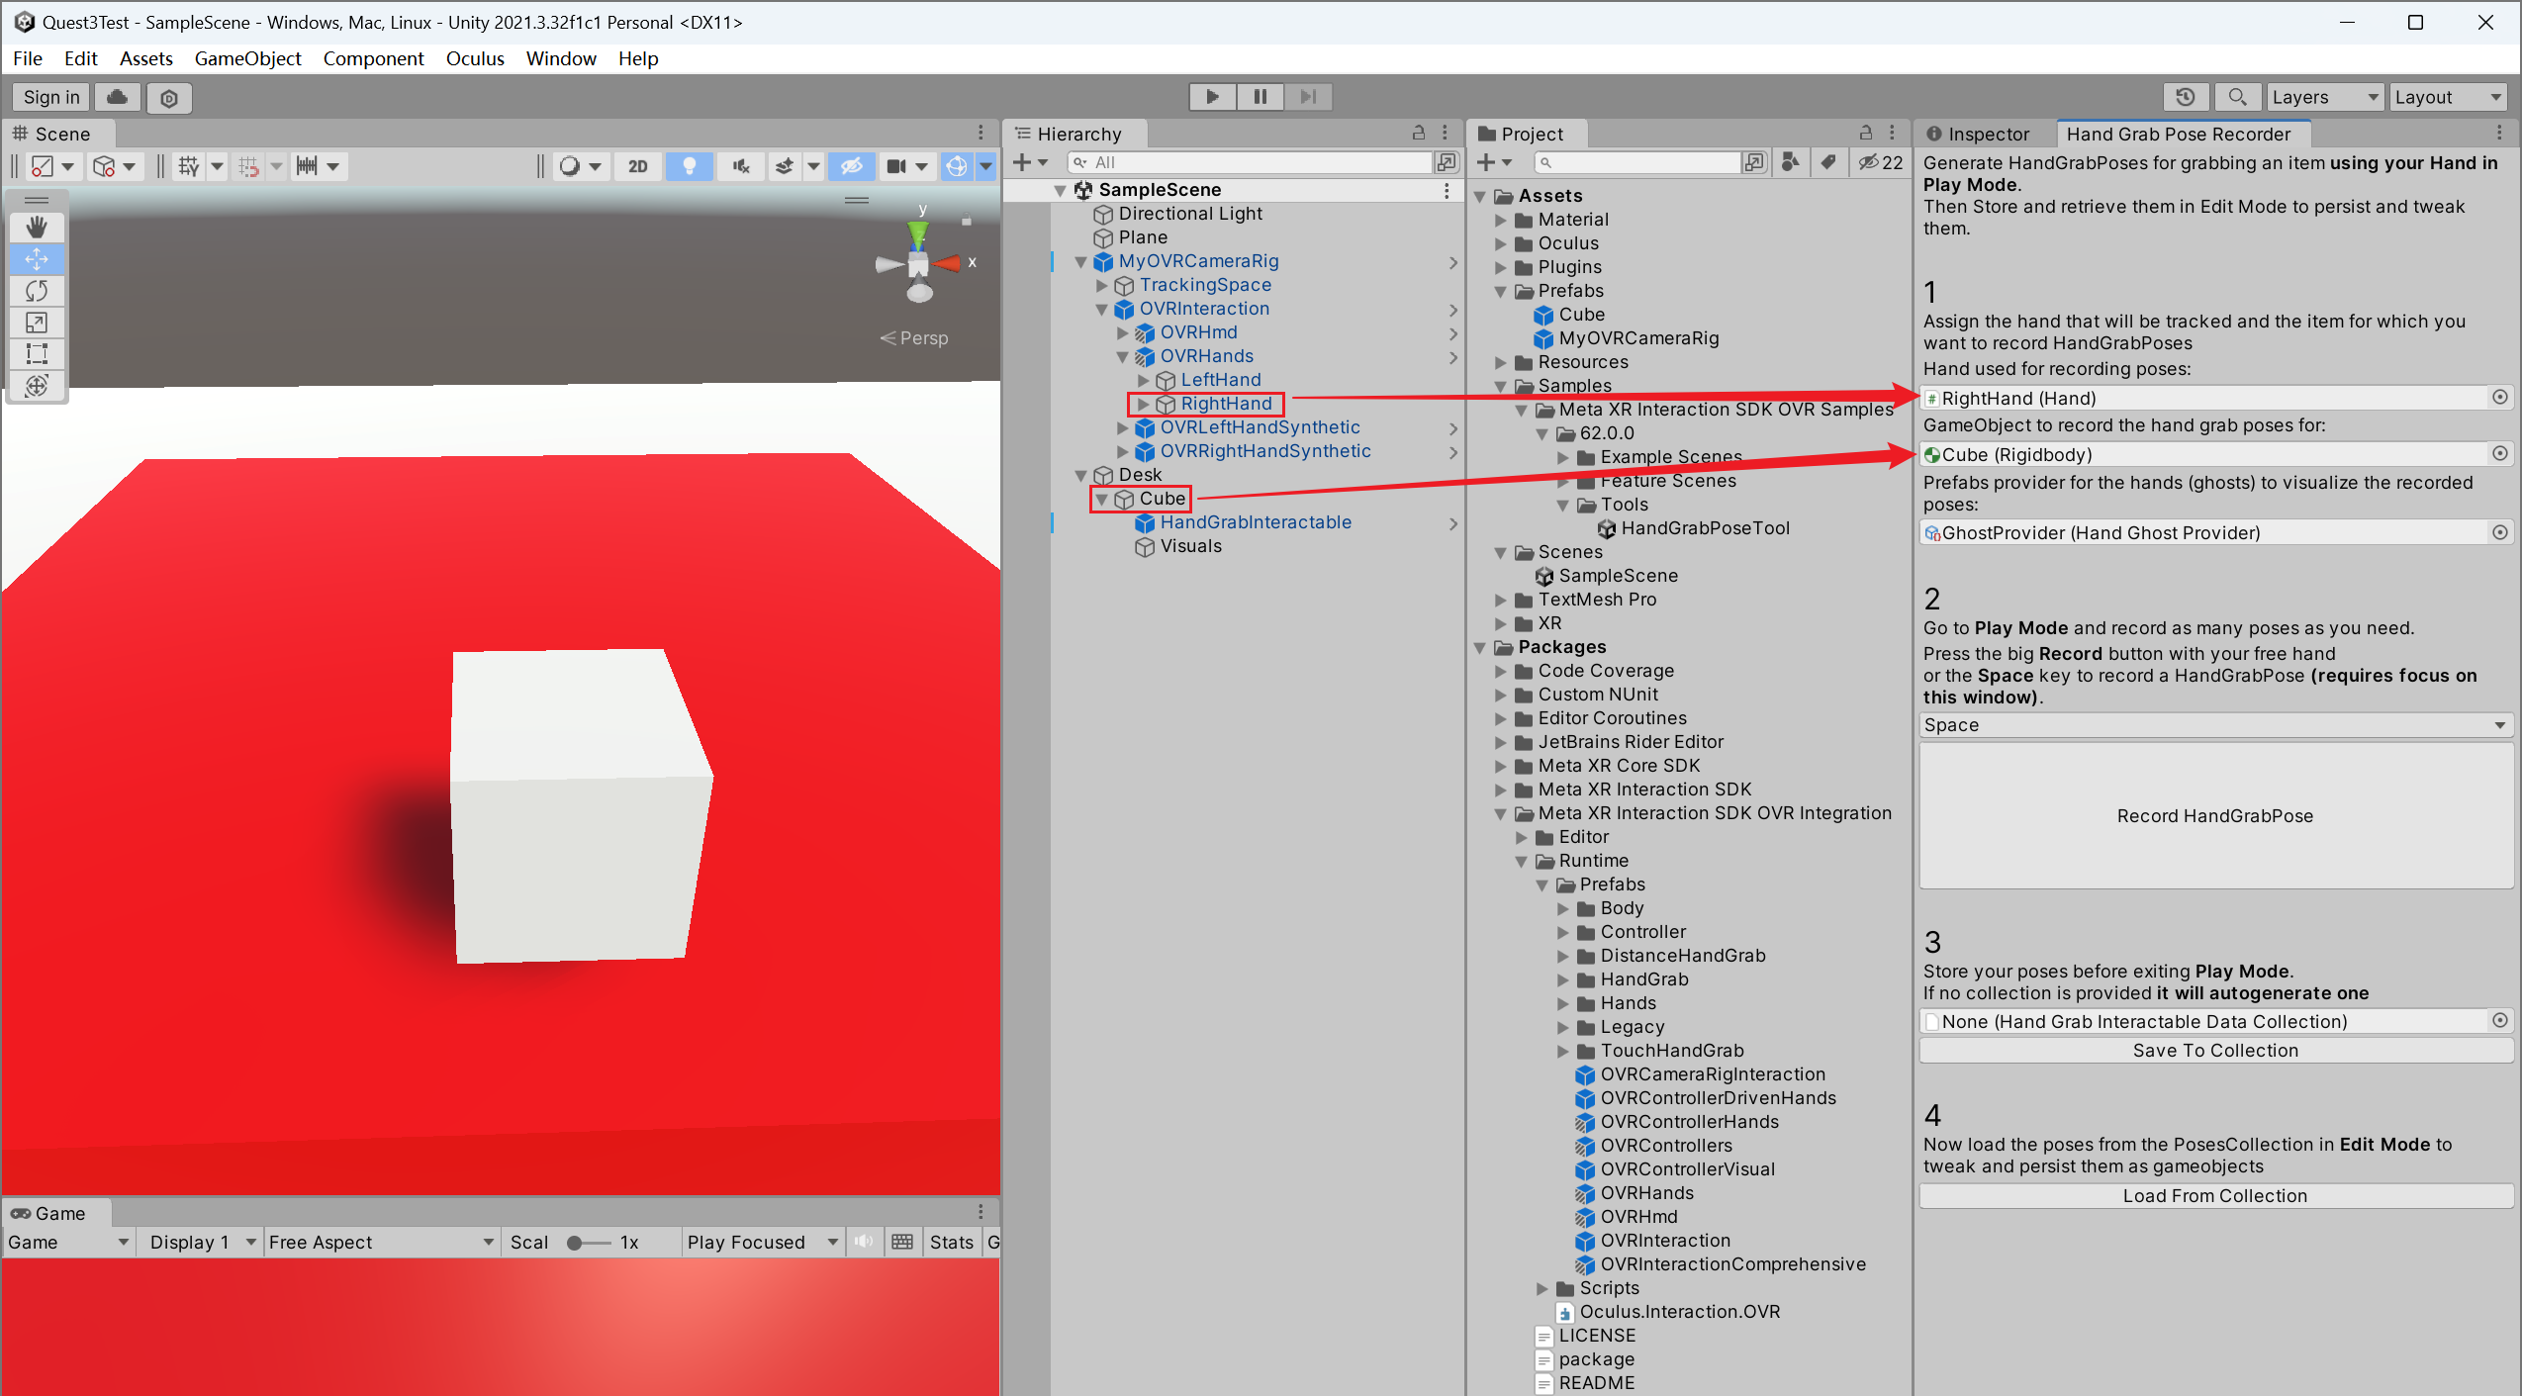2522x1396 pixels.
Task: Open the Free Aspect dropdown
Action: [x=381, y=1243]
